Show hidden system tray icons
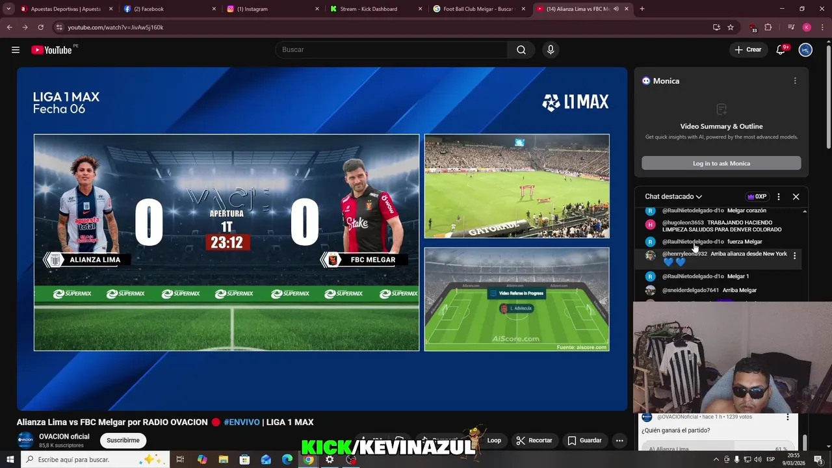 pyautogui.click(x=716, y=460)
